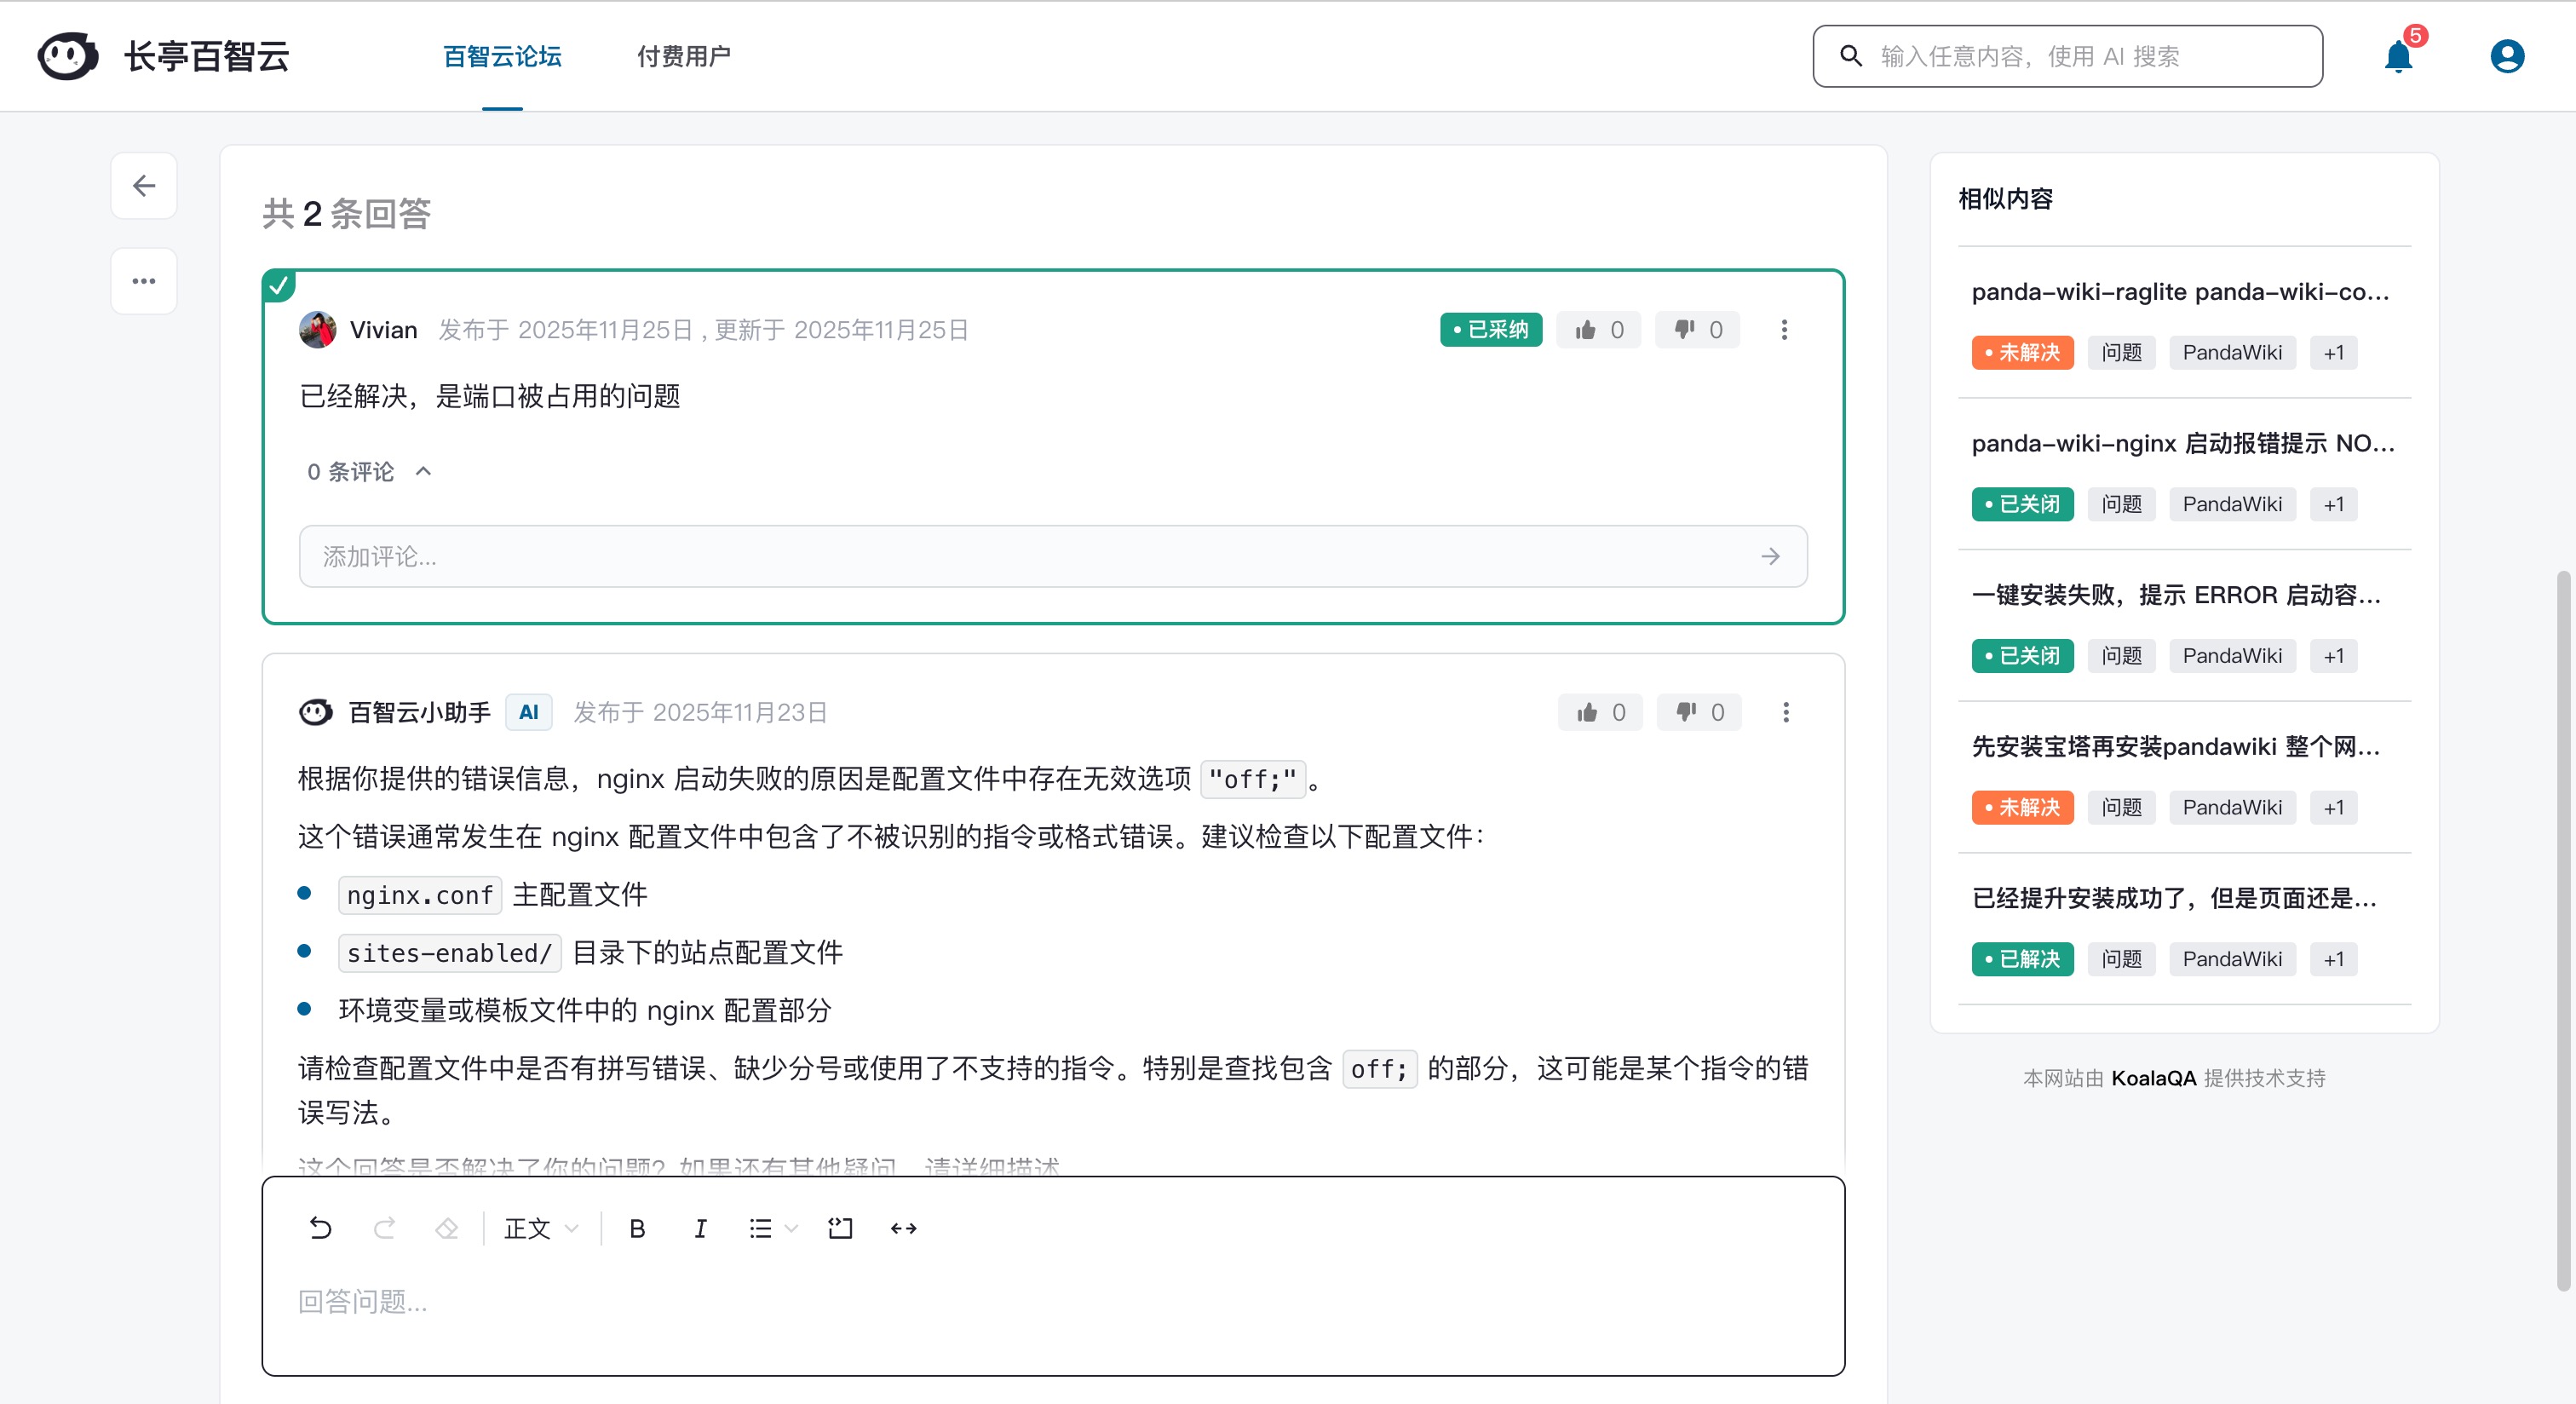Apply italic formatting in the answer editor
Image resolution: width=2576 pixels, height=1404 pixels.
[700, 1229]
